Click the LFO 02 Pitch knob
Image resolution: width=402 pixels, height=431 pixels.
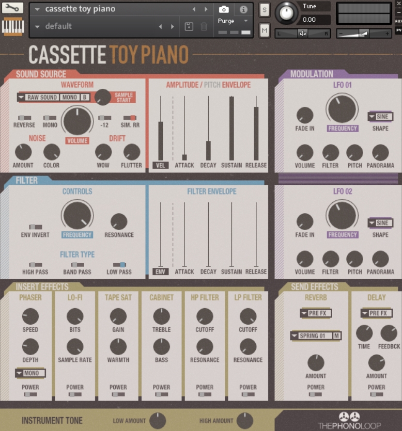pos(354,259)
